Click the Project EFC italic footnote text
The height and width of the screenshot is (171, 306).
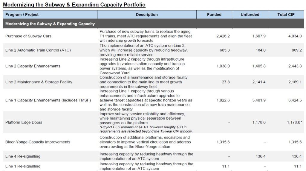pos(146,129)
